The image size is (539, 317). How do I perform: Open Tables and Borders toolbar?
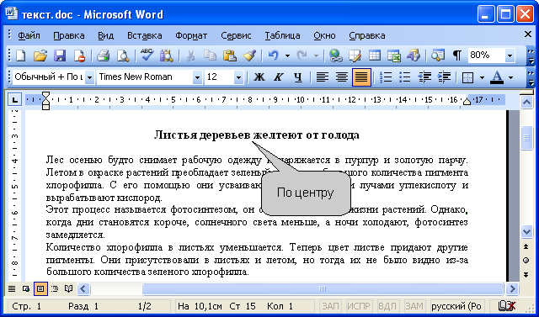point(355,55)
